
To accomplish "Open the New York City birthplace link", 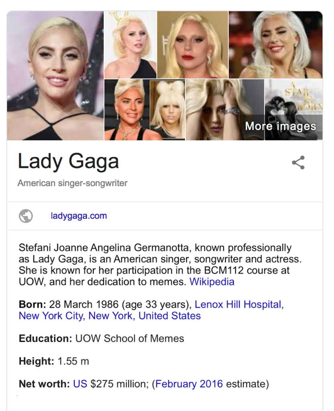I will pyautogui.click(x=51, y=316).
